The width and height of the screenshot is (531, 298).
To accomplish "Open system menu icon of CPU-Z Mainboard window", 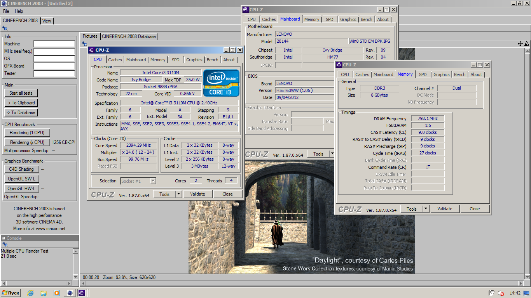I will [x=245, y=10].
